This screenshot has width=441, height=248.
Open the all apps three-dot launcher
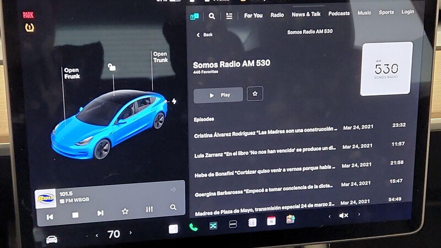click(233, 224)
